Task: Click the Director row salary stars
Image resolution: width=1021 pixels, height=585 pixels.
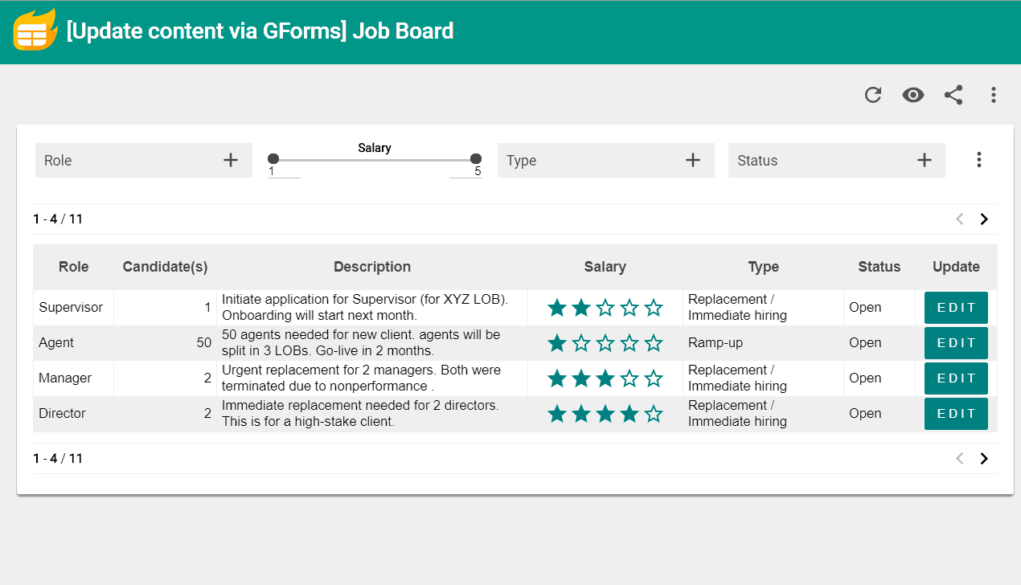Action: (605, 414)
